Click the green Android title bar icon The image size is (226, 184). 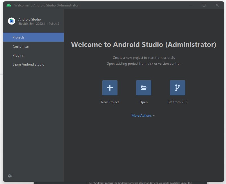[9, 5]
